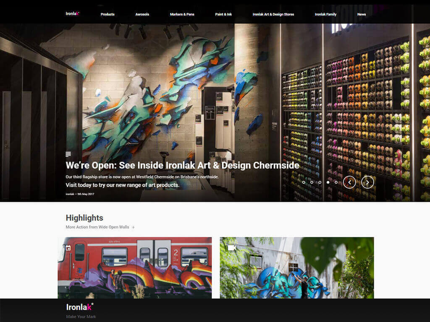Open the Markers & Pens menu
The height and width of the screenshot is (322, 430).
(x=182, y=14)
